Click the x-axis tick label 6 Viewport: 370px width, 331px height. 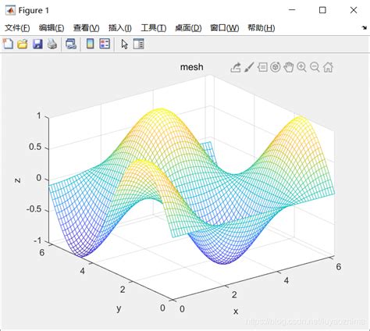339,267
